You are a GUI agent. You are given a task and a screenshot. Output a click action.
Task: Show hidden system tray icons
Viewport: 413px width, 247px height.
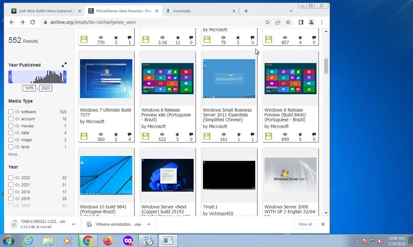coord(357,241)
